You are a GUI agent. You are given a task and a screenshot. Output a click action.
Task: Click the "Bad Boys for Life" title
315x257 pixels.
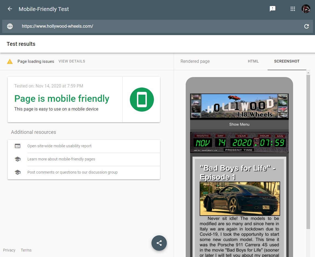(237, 173)
